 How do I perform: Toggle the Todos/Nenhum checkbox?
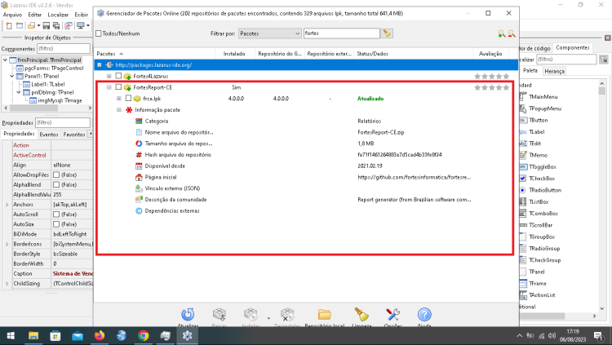99,33
